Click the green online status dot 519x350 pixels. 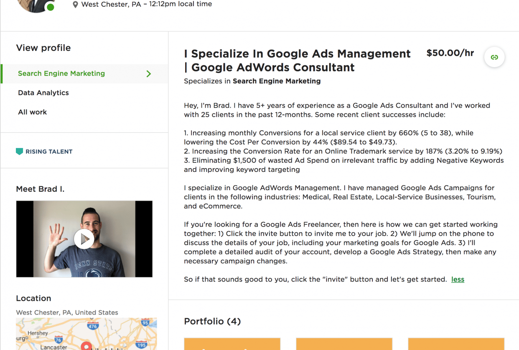pos(51,7)
